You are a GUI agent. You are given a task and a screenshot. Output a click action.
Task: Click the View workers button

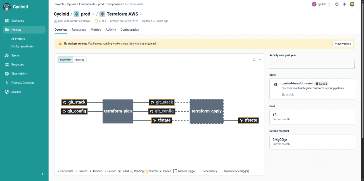[x=343, y=44]
